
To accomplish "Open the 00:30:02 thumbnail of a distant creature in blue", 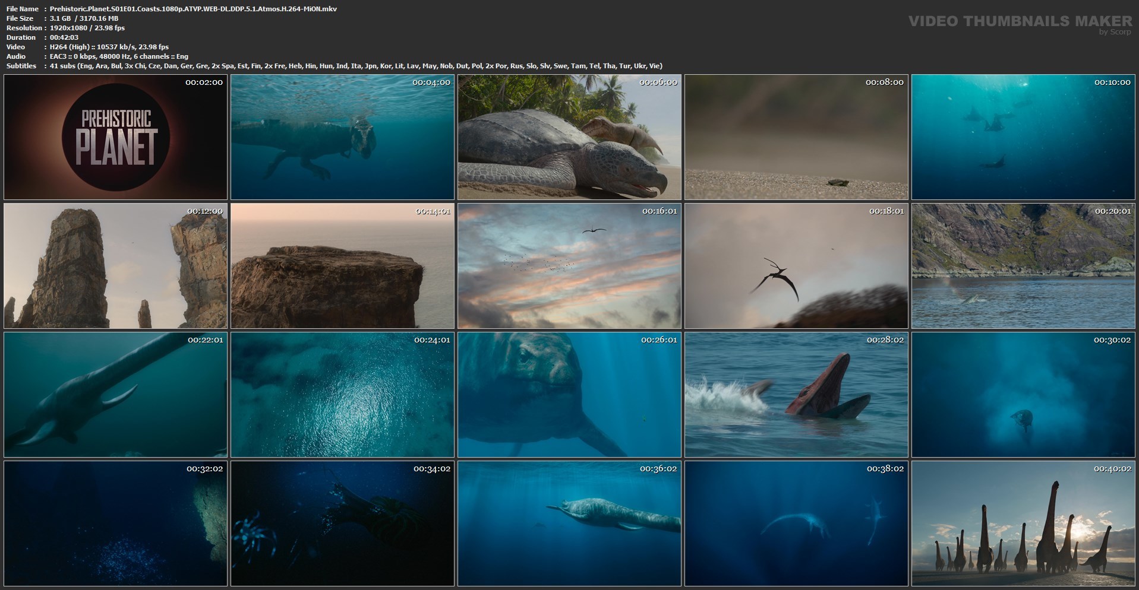I will coord(1023,395).
